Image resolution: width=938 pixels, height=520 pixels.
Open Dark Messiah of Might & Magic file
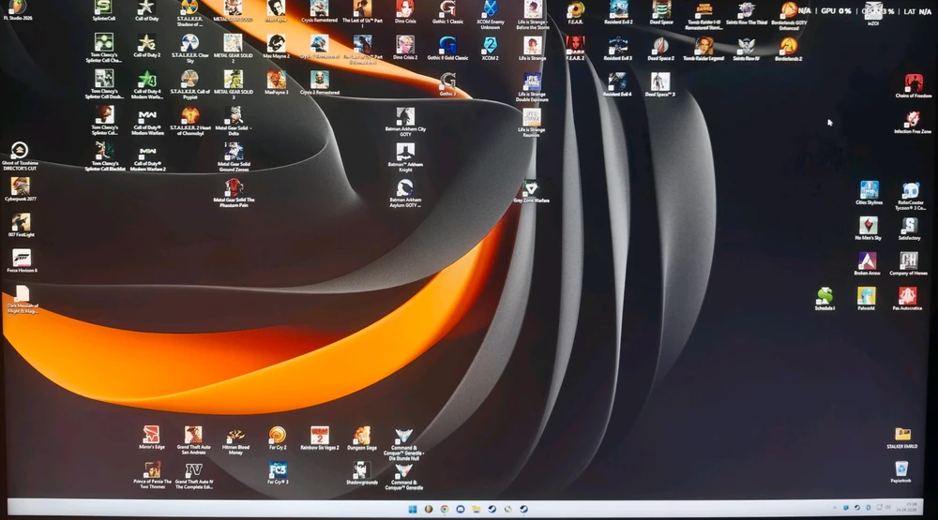pyautogui.click(x=23, y=298)
